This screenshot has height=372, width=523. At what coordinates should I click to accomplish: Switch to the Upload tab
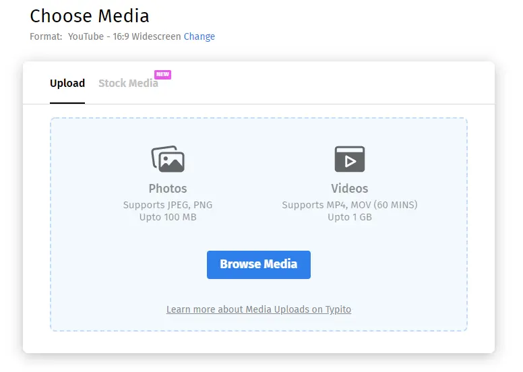click(x=67, y=83)
